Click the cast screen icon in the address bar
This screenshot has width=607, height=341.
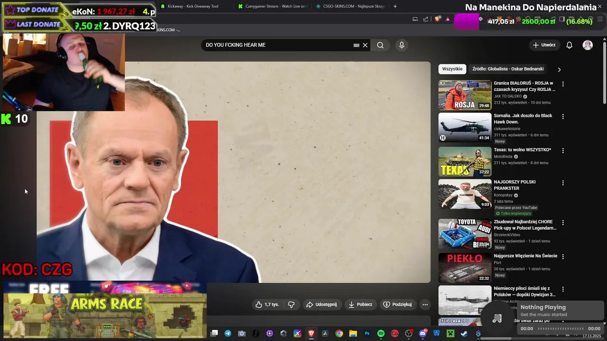(415, 19)
